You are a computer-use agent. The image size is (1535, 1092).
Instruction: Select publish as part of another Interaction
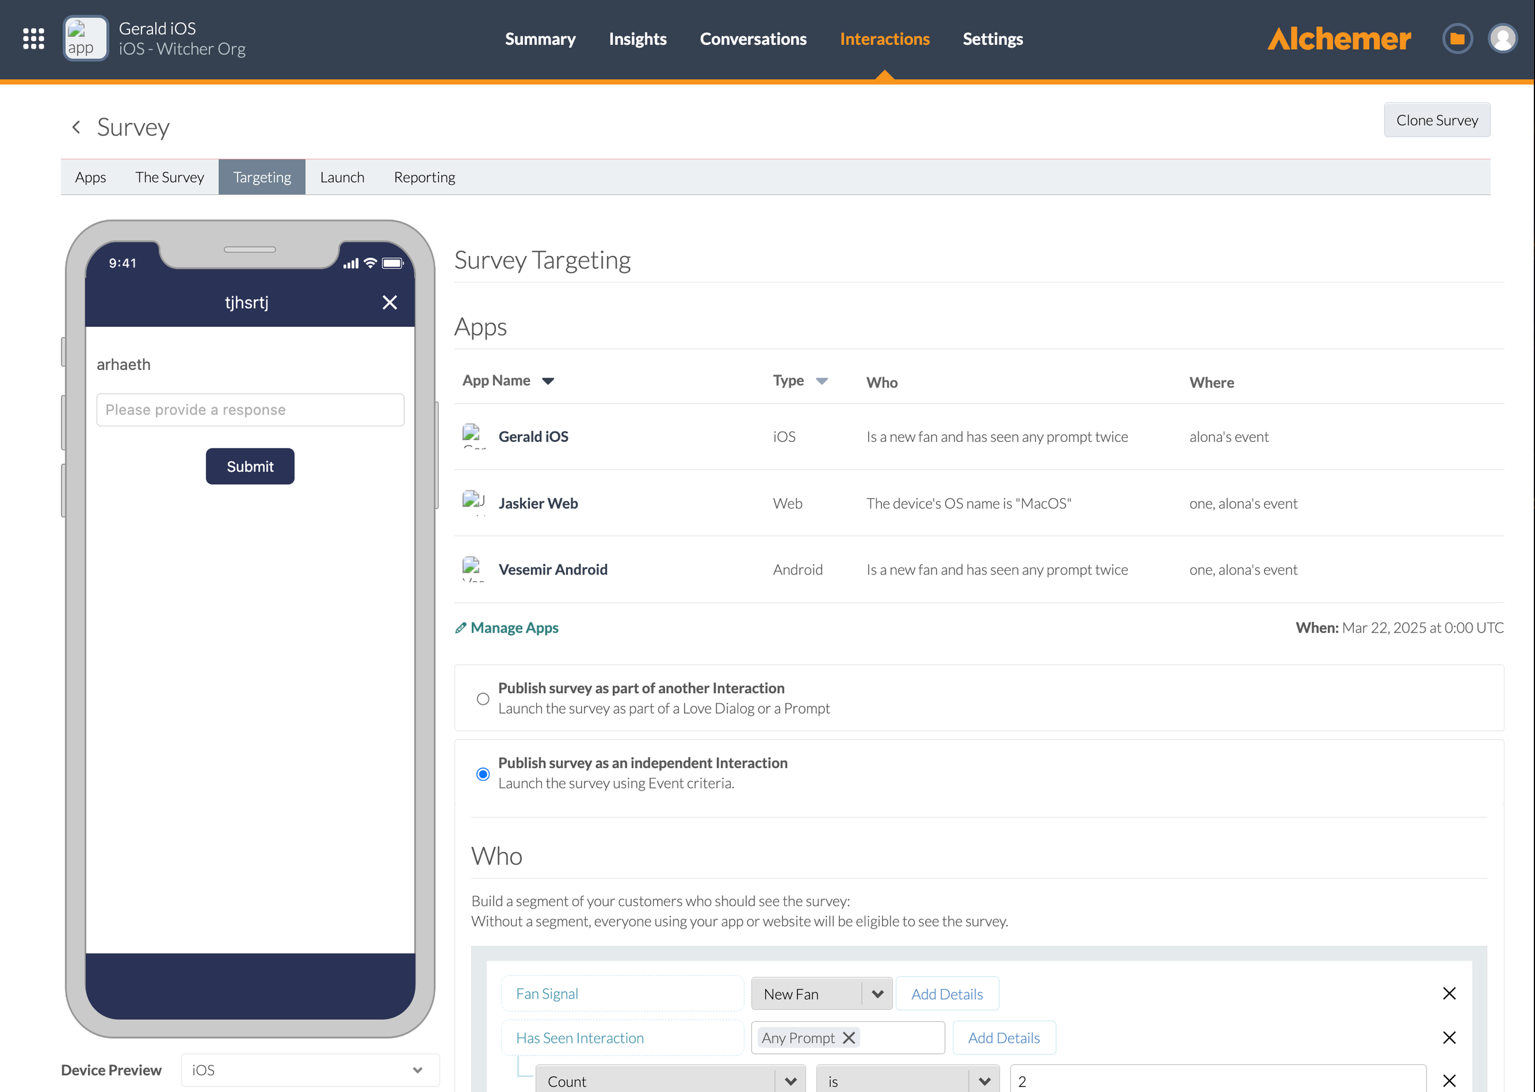(x=483, y=699)
